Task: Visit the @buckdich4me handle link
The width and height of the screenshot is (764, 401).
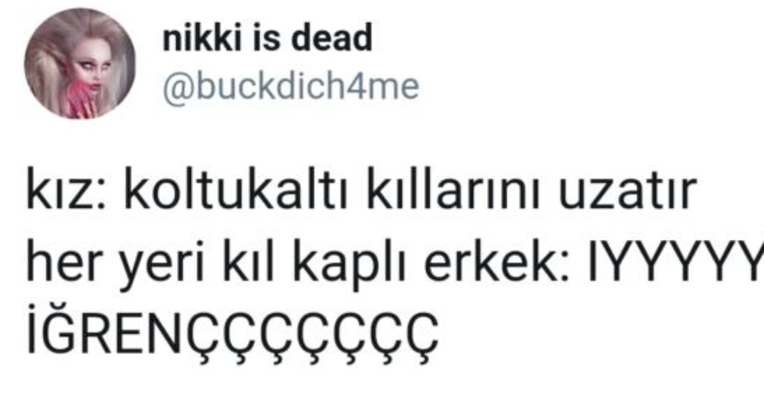Action: [x=291, y=86]
